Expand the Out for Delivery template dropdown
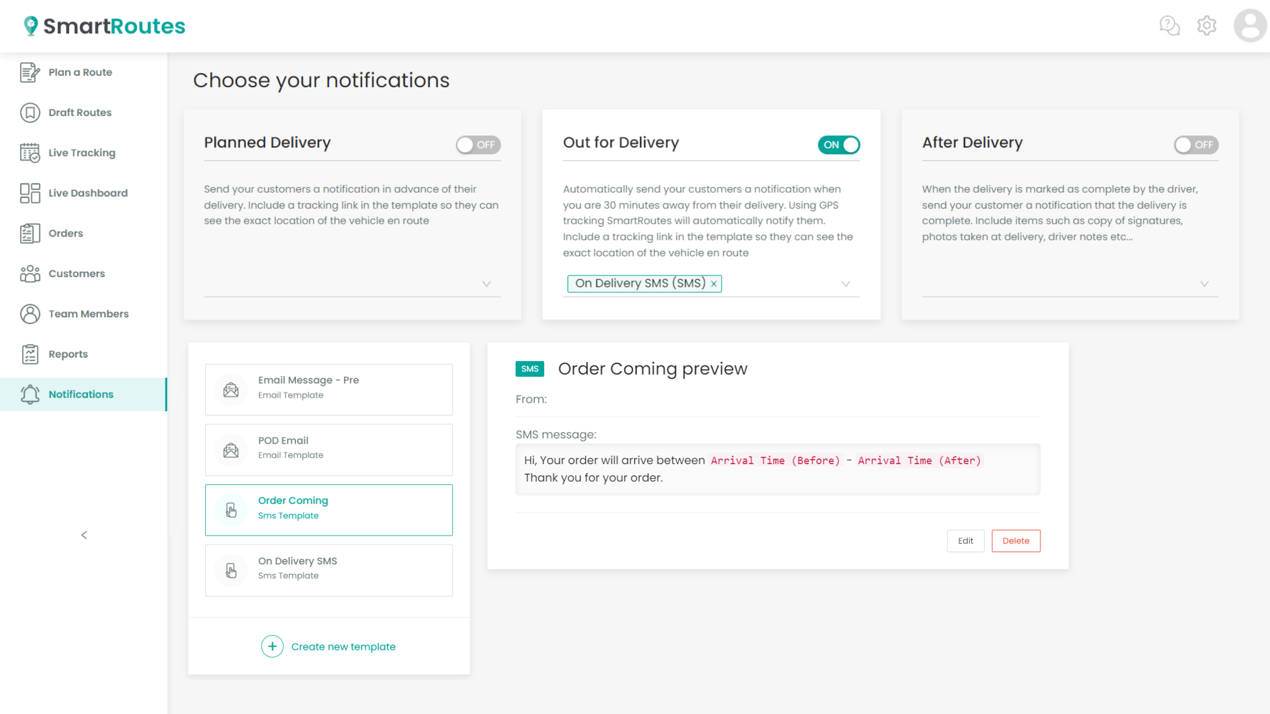This screenshot has width=1270, height=714. [845, 284]
